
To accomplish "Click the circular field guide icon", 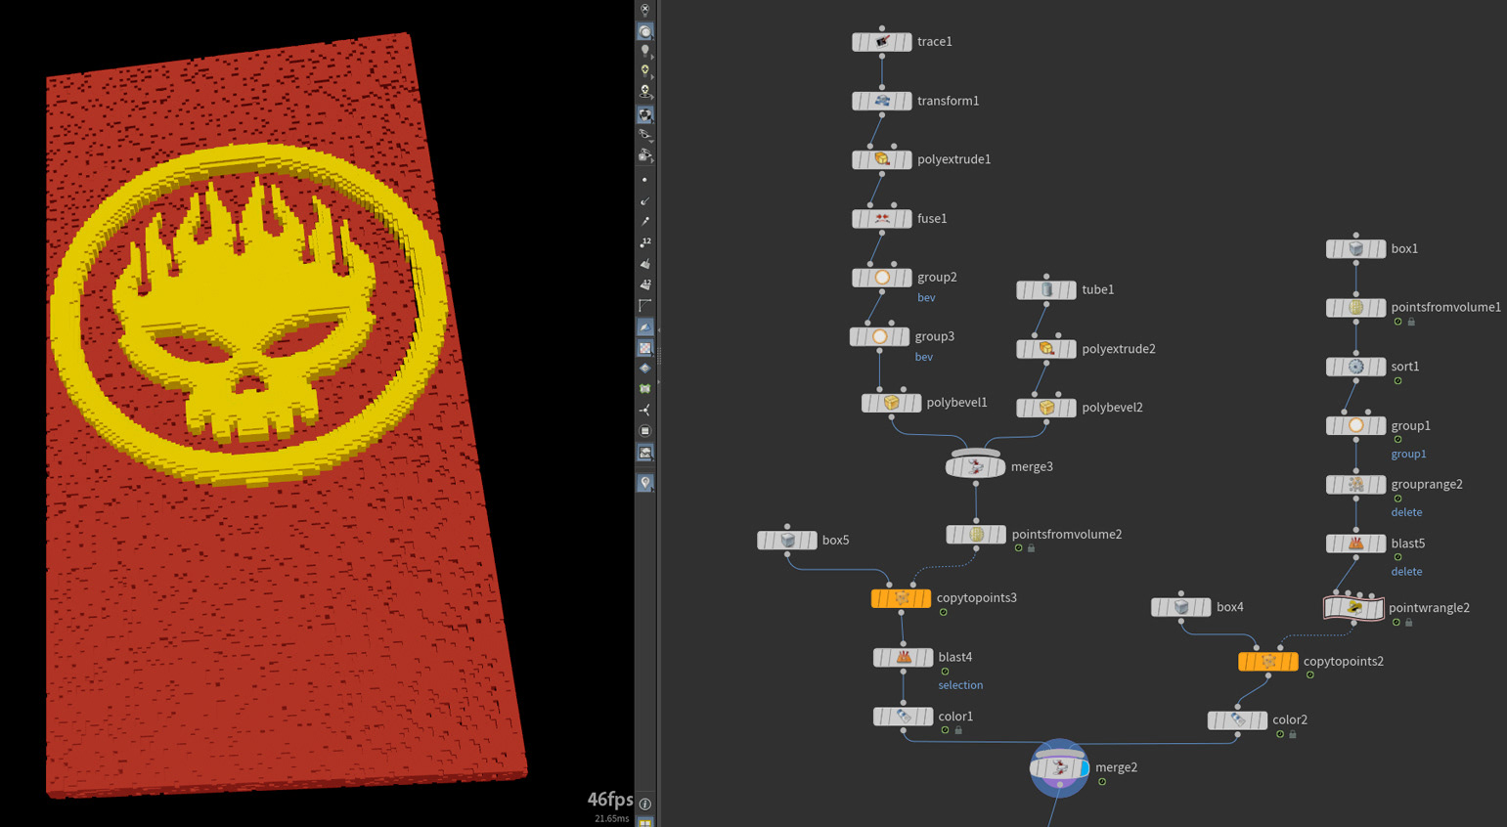I will tap(645, 431).
